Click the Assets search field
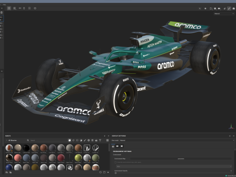The image size is (236, 177). [48, 140]
